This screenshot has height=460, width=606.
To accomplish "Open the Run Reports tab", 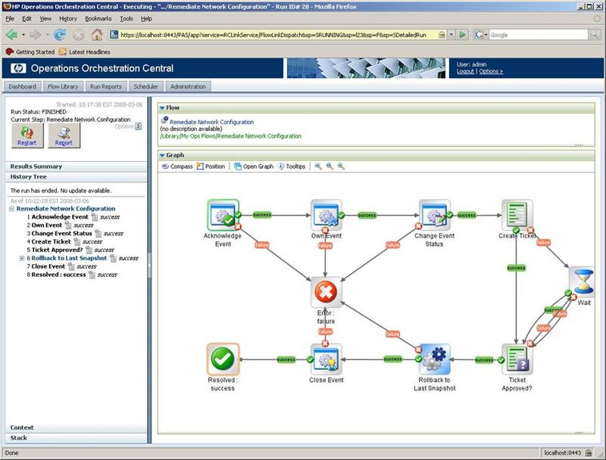I will click(106, 87).
